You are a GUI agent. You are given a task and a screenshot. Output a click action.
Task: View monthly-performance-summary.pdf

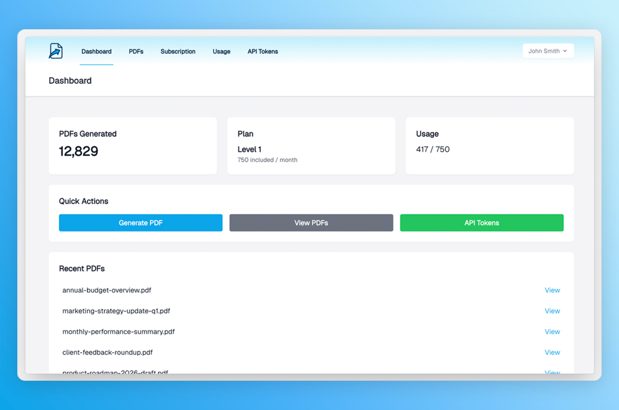[552, 332]
